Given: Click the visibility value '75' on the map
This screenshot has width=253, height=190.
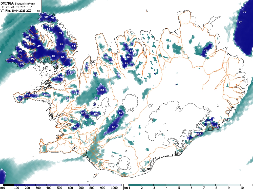Looking at the screenshot, I should pos(52,18).
